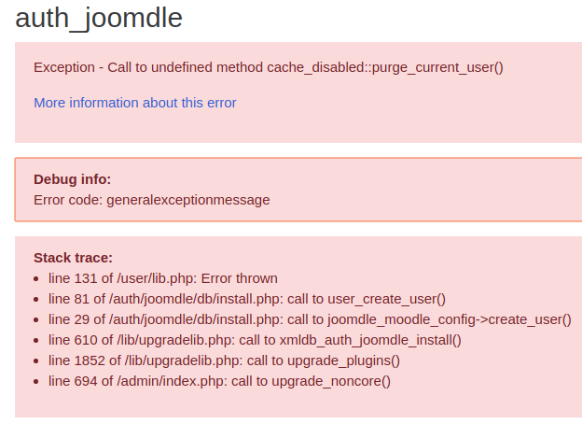The width and height of the screenshot is (582, 424).
Task: Open the 'More information about this error' link
Action: tap(135, 103)
